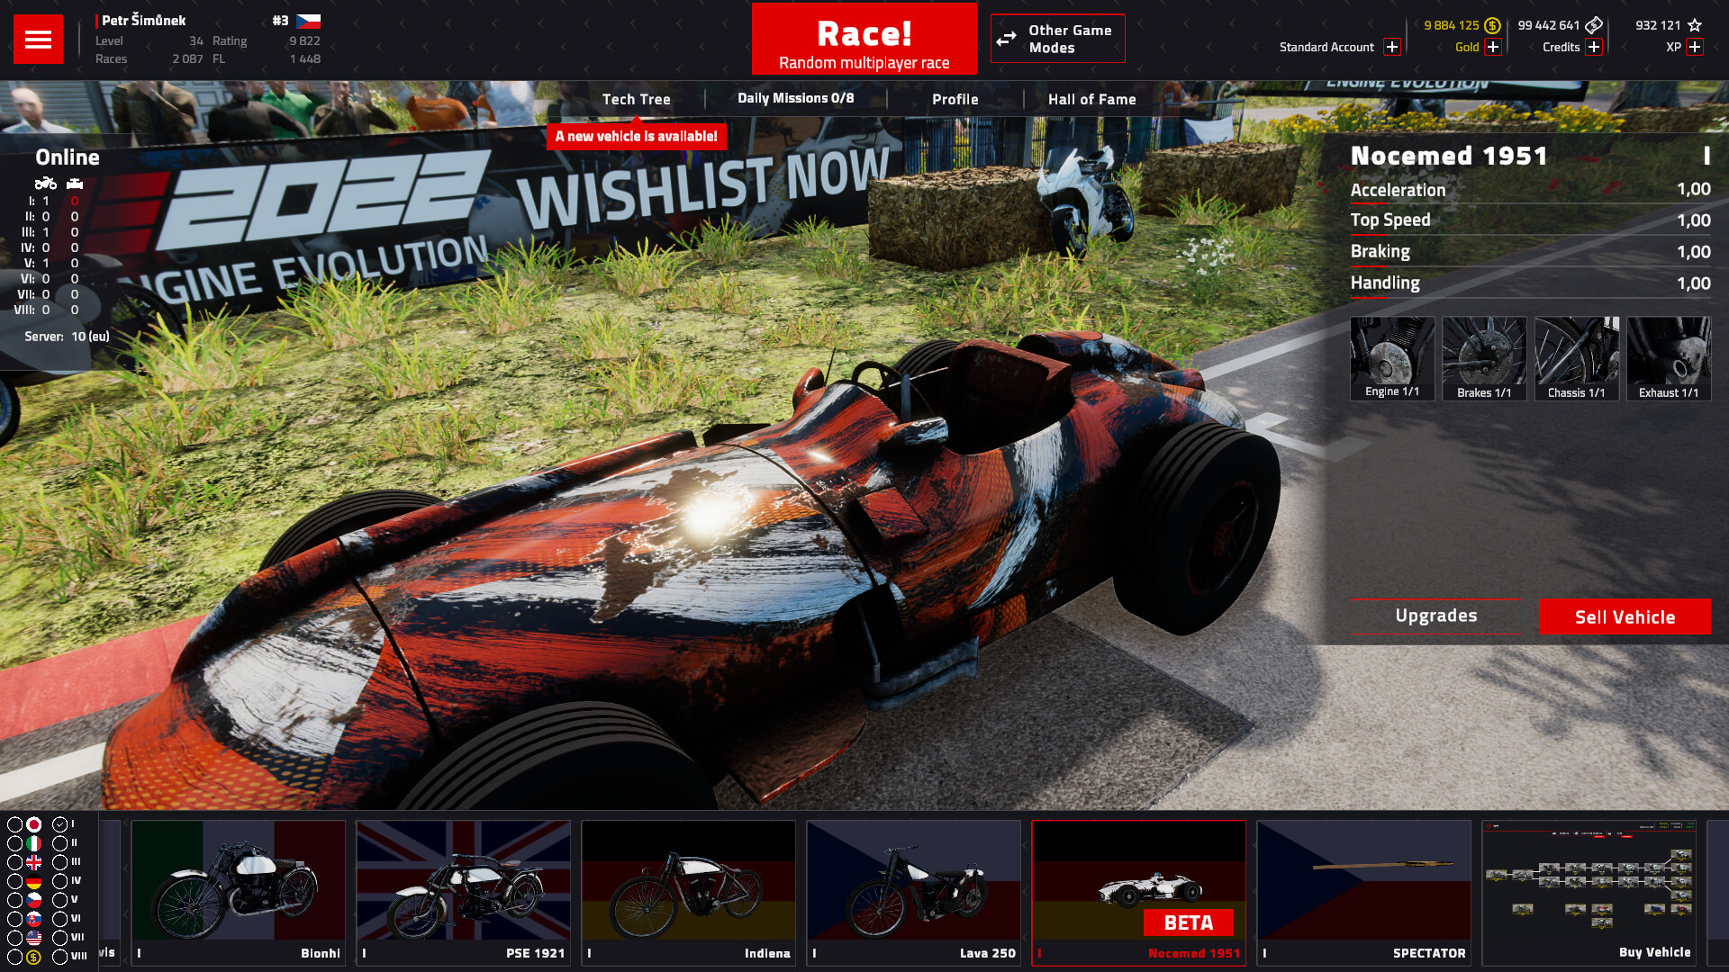Viewport: 1729px width, 972px height.
Task: Click the Upgrades button
Action: pyautogui.click(x=1435, y=615)
